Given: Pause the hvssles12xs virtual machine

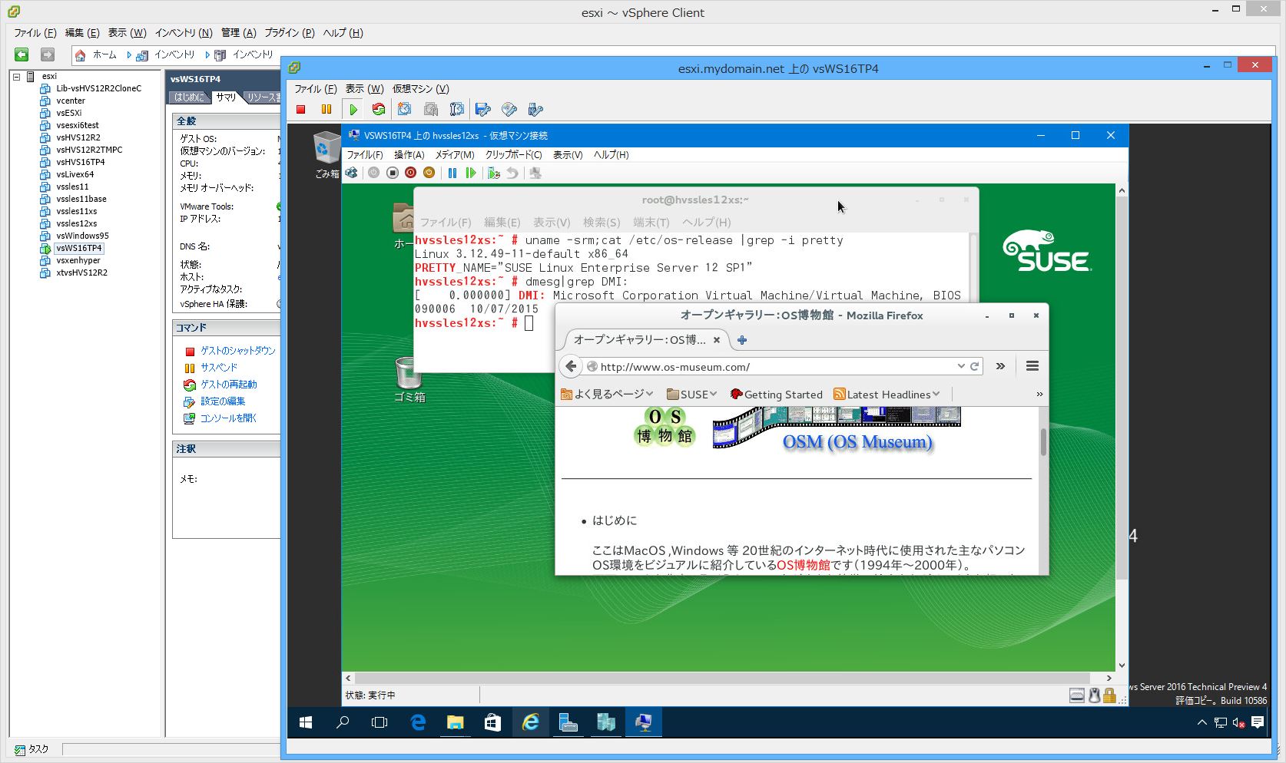Looking at the screenshot, I should click(452, 173).
